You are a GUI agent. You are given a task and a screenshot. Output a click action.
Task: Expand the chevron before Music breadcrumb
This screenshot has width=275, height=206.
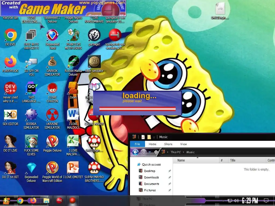pyautogui.click(x=183, y=152)
